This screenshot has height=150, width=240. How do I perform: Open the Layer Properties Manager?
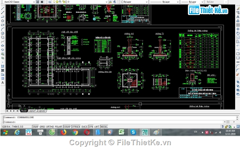(x=49, y=2)
